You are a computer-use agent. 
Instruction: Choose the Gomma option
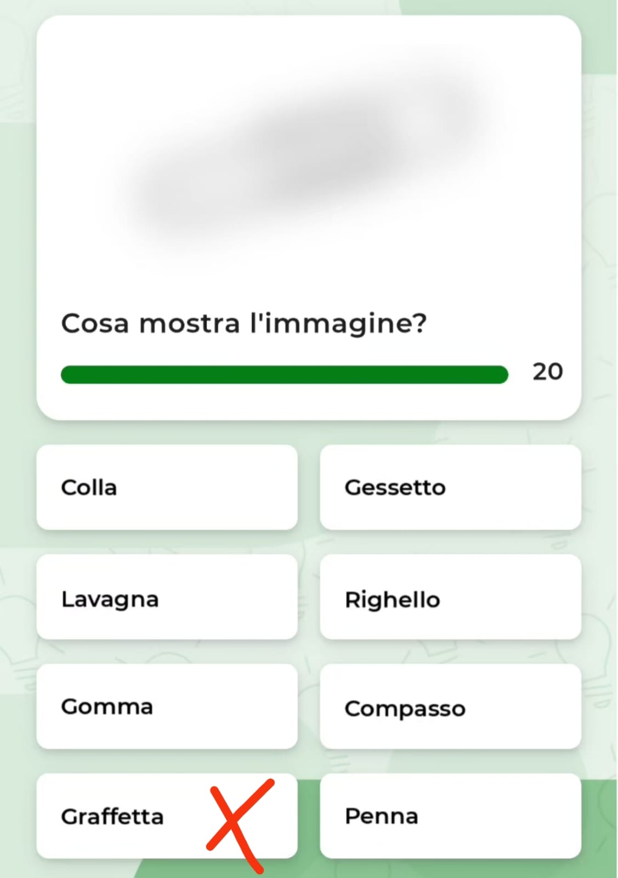pyautogui.click(x=167, y=707)
